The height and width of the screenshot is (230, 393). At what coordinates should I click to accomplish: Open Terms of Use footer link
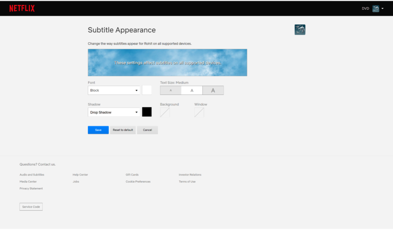pos(187,182)
